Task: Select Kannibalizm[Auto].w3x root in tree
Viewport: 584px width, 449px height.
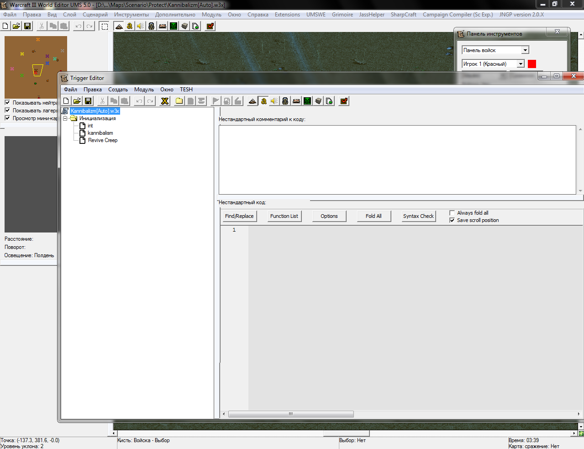Action: [x=95, y=111]
